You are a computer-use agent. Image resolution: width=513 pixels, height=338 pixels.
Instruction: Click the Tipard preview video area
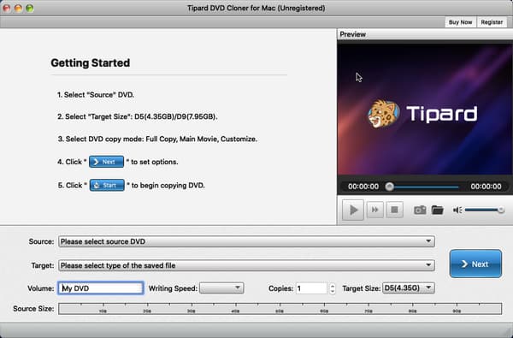click(x=425, y=110)
